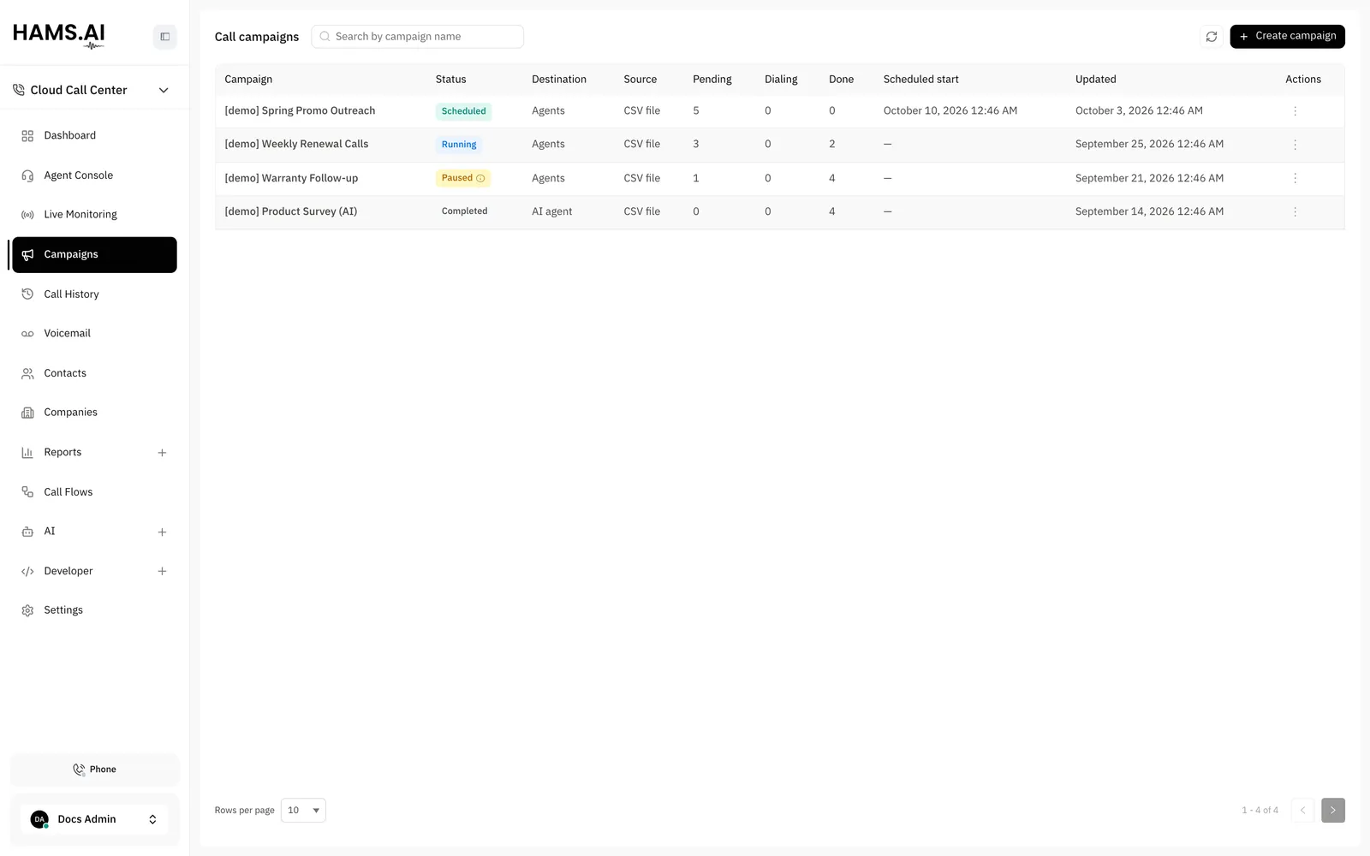Expand the Developer submenu plus
This screenshot has width=1370, height=856.
tap(162, 572)
